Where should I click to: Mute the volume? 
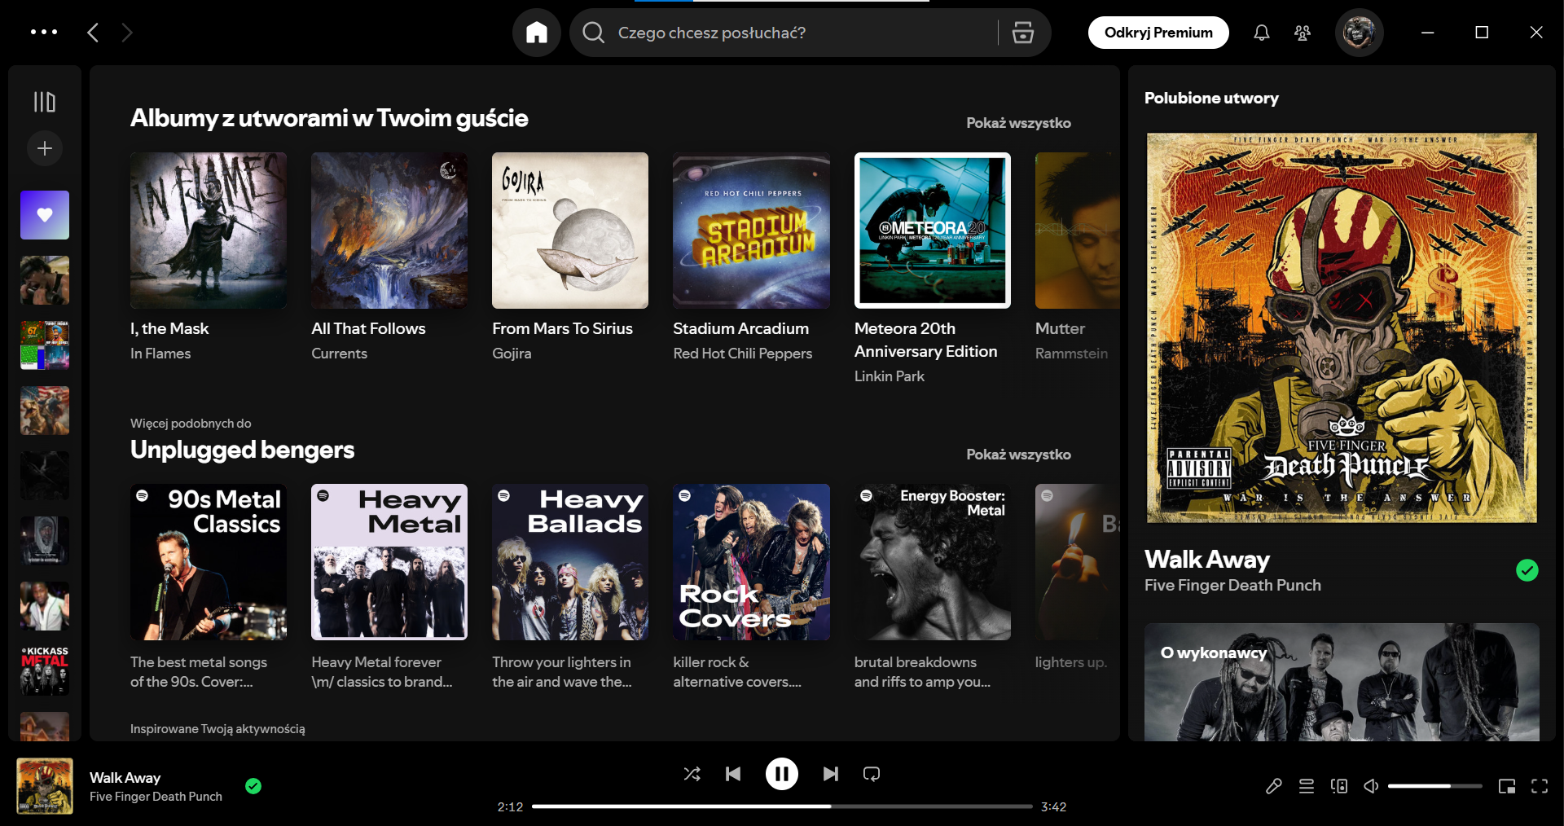[x=1370, y=786]
